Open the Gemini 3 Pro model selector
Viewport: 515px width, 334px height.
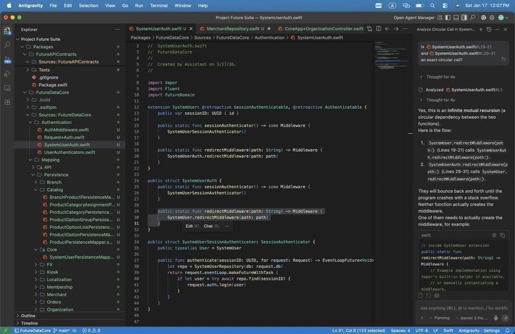click(471, 318)
